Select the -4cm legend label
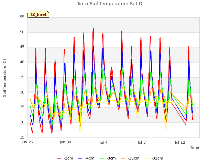Screen dimensions: 220x165 coord(90,158)
